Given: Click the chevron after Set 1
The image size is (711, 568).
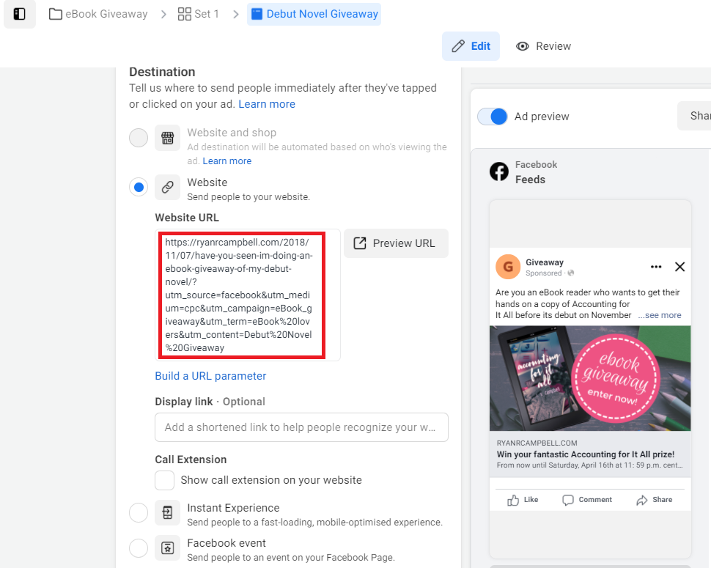Looking at the screenshot, I should (235, 15).
